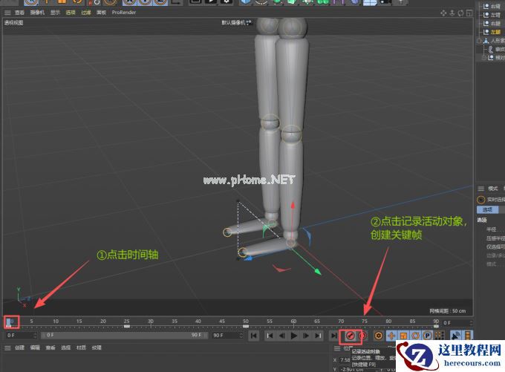Step forward one frame
Image resolution: width=505 pixels, height=372 pixels.
(x=306, y=336)
